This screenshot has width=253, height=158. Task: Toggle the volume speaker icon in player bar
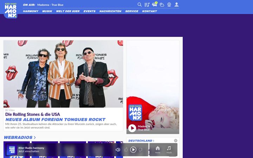[x=118, y=150]
